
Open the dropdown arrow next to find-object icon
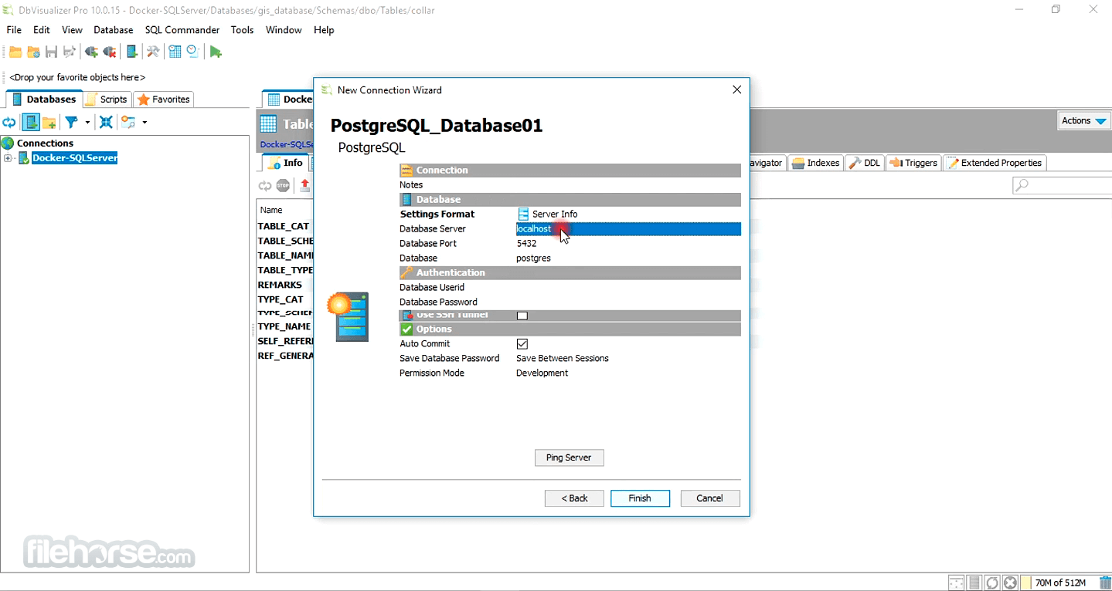coord(145,123)
